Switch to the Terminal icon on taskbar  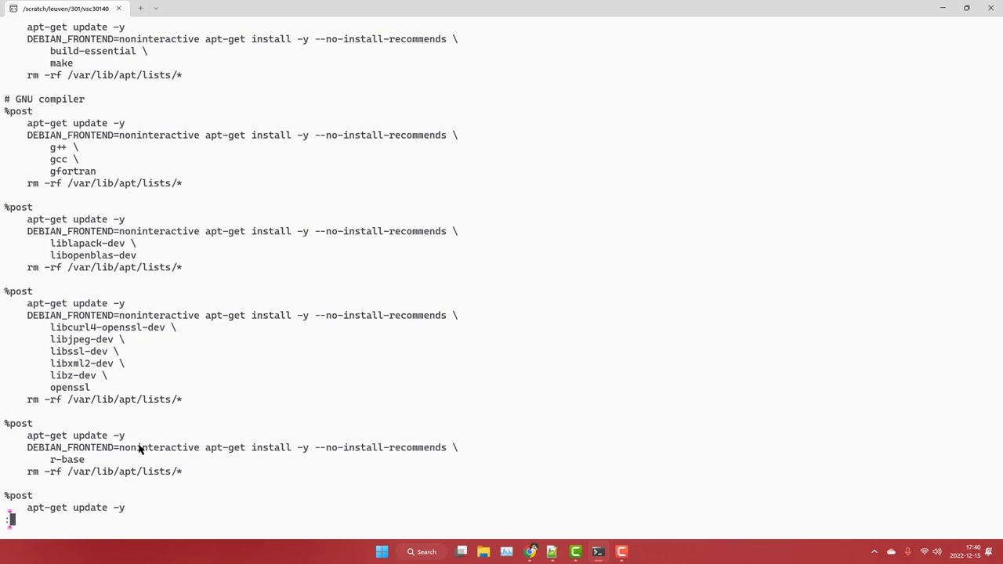click(598, 551)
